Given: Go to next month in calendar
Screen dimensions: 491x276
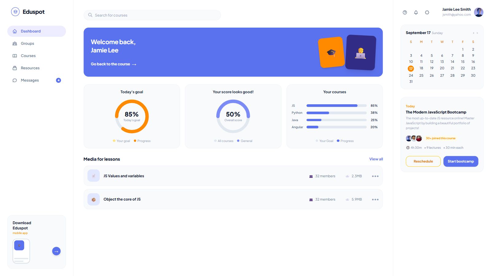Looking at the screenshot, I should point(477,33).
